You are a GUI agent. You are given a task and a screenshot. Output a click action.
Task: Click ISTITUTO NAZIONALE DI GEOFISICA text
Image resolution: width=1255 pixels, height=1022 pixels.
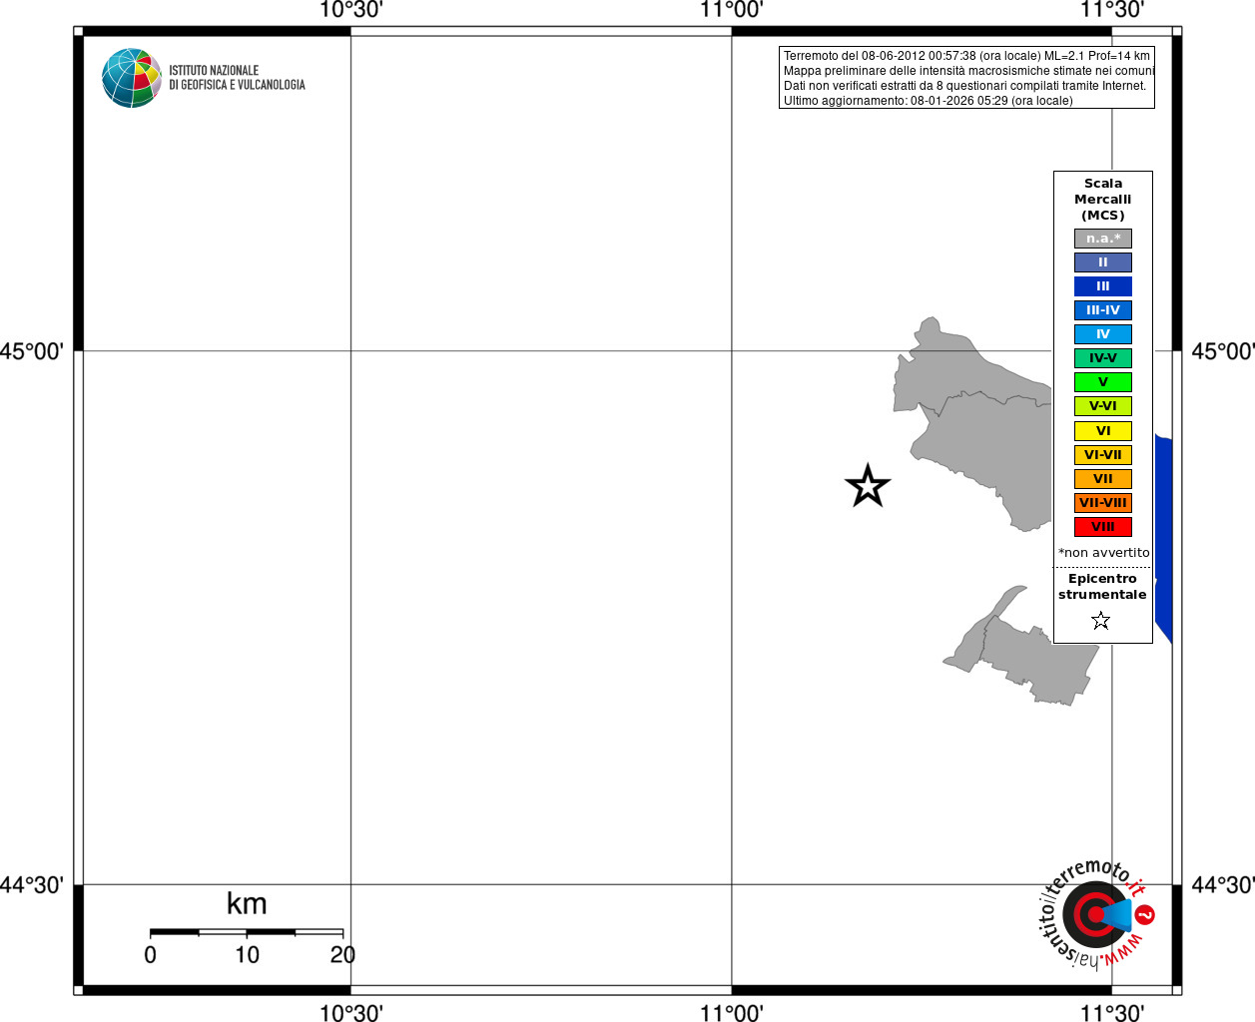(237, 78)
